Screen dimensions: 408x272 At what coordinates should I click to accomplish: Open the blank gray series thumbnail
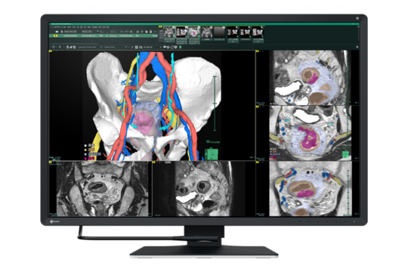point(219,32)
